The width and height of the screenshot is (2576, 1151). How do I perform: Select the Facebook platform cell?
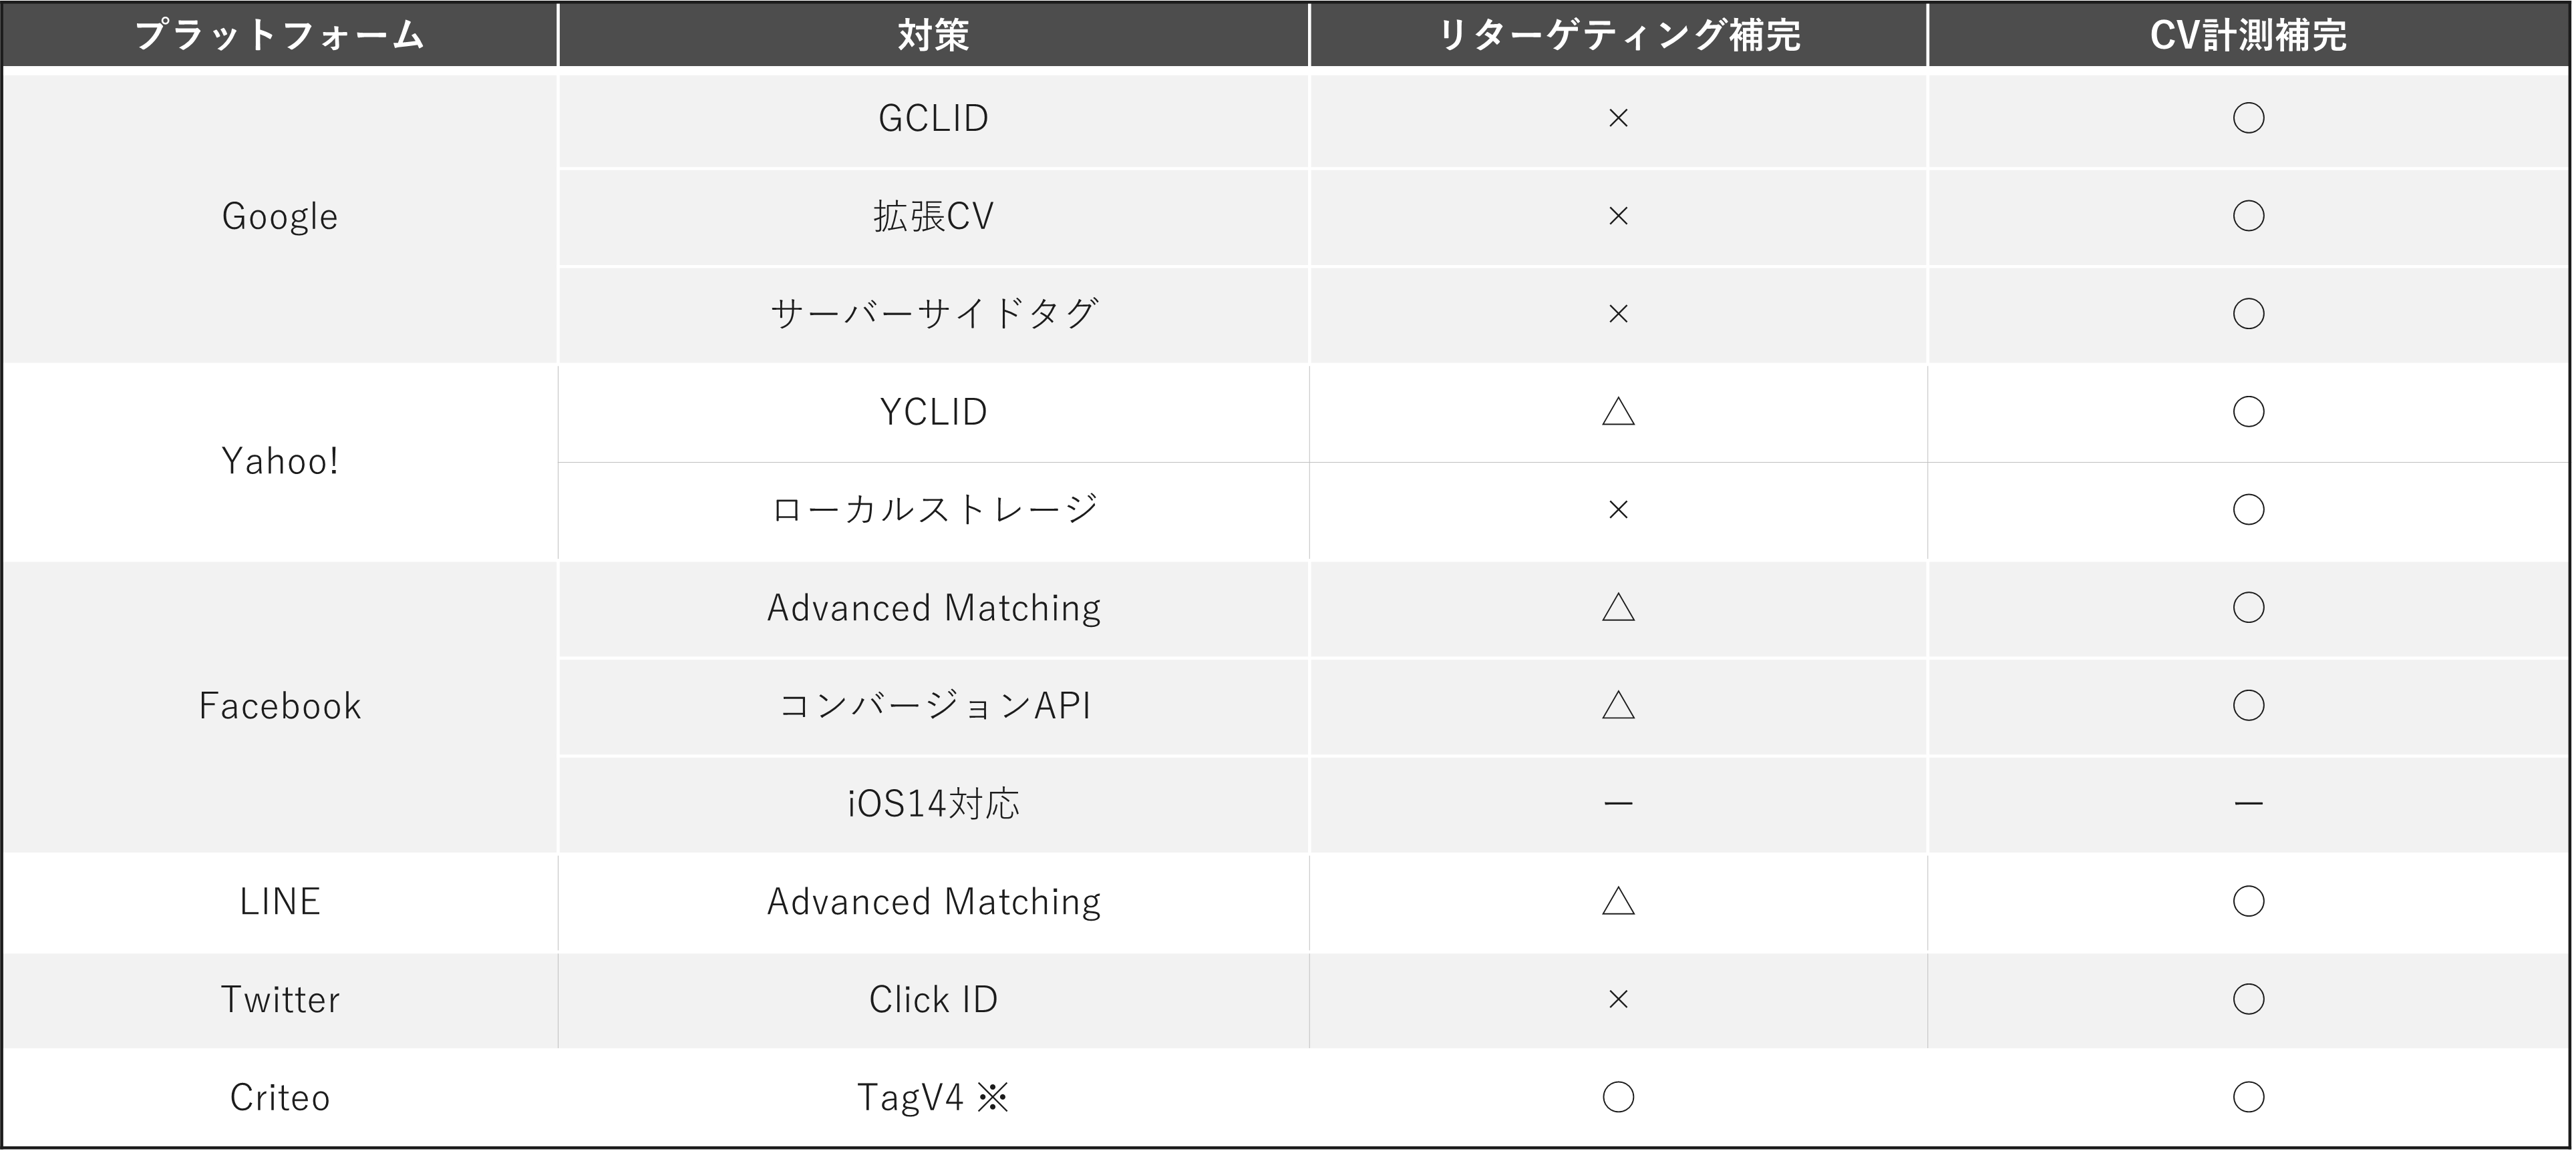279,706
